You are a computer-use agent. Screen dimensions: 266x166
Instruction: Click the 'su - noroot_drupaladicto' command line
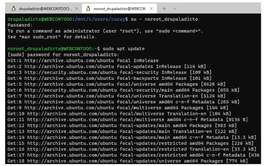pos(103,19)
